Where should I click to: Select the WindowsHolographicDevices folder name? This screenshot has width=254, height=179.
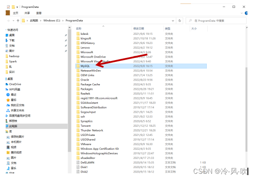[x=99, y=153]
